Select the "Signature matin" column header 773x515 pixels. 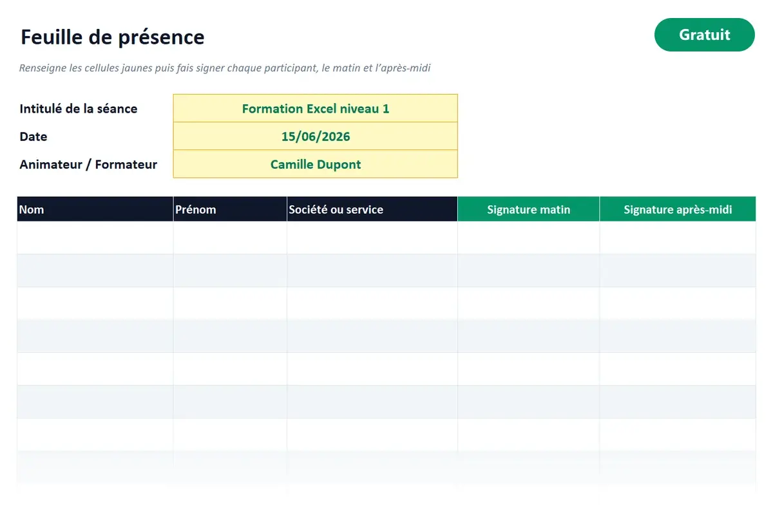529,209
